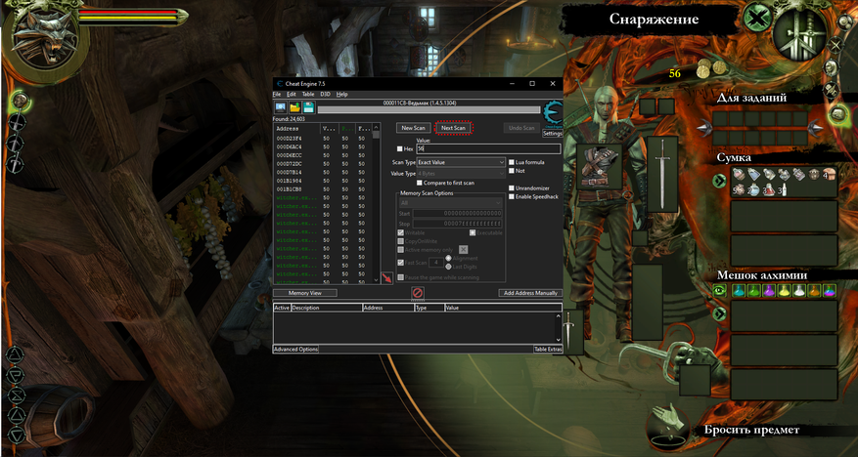858x457 pixels.
Task: Open Table Extras
Action: point(548,349)
